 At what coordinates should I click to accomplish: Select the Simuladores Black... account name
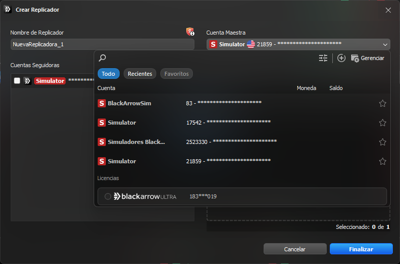click(x=136, y=142)
